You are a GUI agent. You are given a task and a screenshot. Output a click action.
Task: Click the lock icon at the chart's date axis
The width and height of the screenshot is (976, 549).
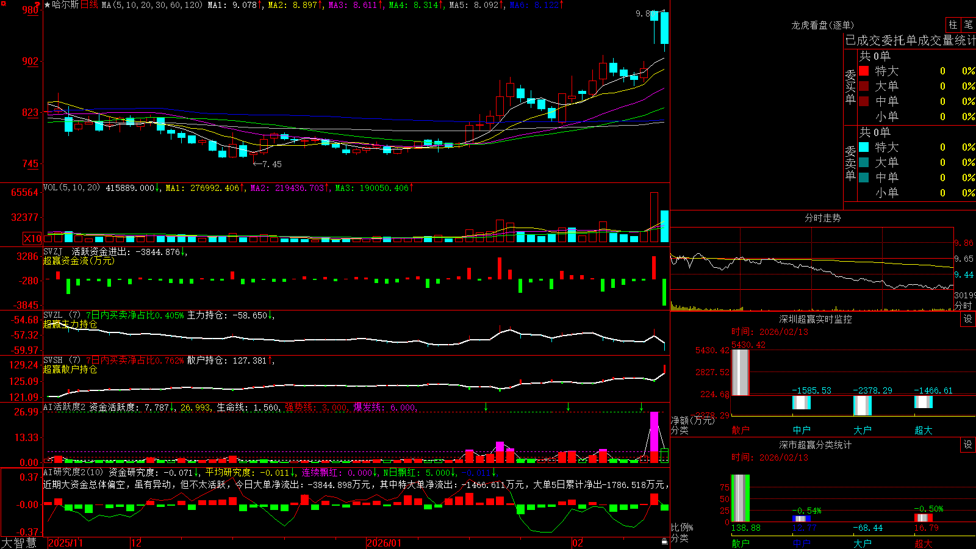pos(664,542)
